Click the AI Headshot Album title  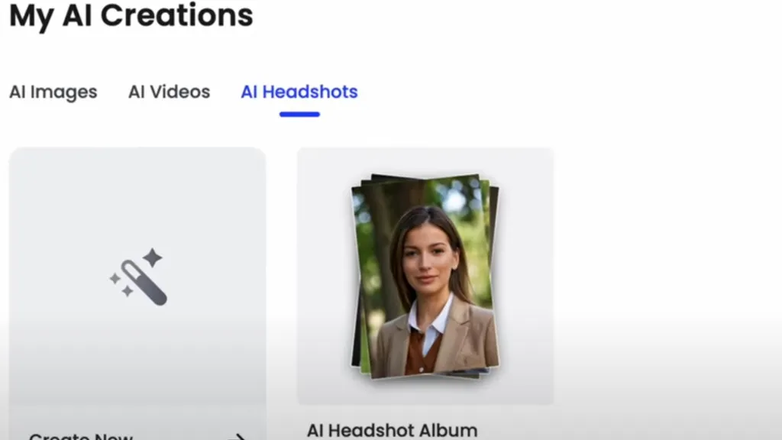392,430
